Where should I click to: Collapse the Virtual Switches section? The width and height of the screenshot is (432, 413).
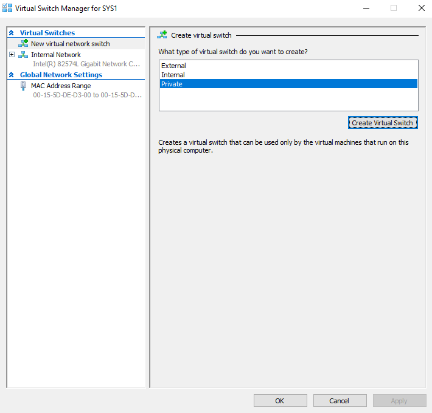pyautogui.click(x=12, y=33)
